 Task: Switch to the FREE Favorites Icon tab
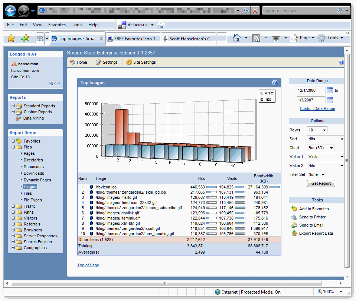(x=133, y=39)
